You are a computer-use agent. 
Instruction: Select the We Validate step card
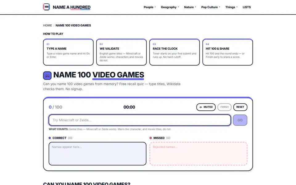pos(121,52)
